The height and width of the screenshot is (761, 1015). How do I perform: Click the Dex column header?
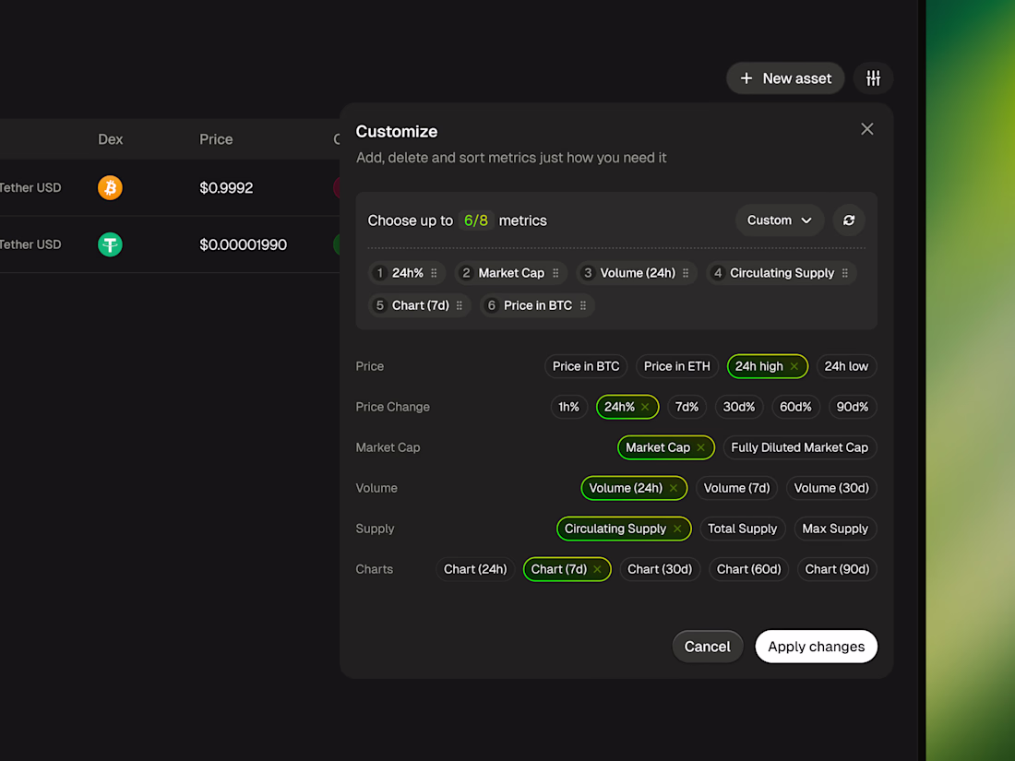[110, 139]
